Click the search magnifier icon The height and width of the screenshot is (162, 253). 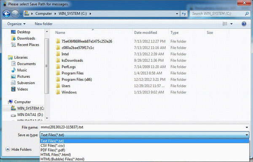click(x=247, y=14)
